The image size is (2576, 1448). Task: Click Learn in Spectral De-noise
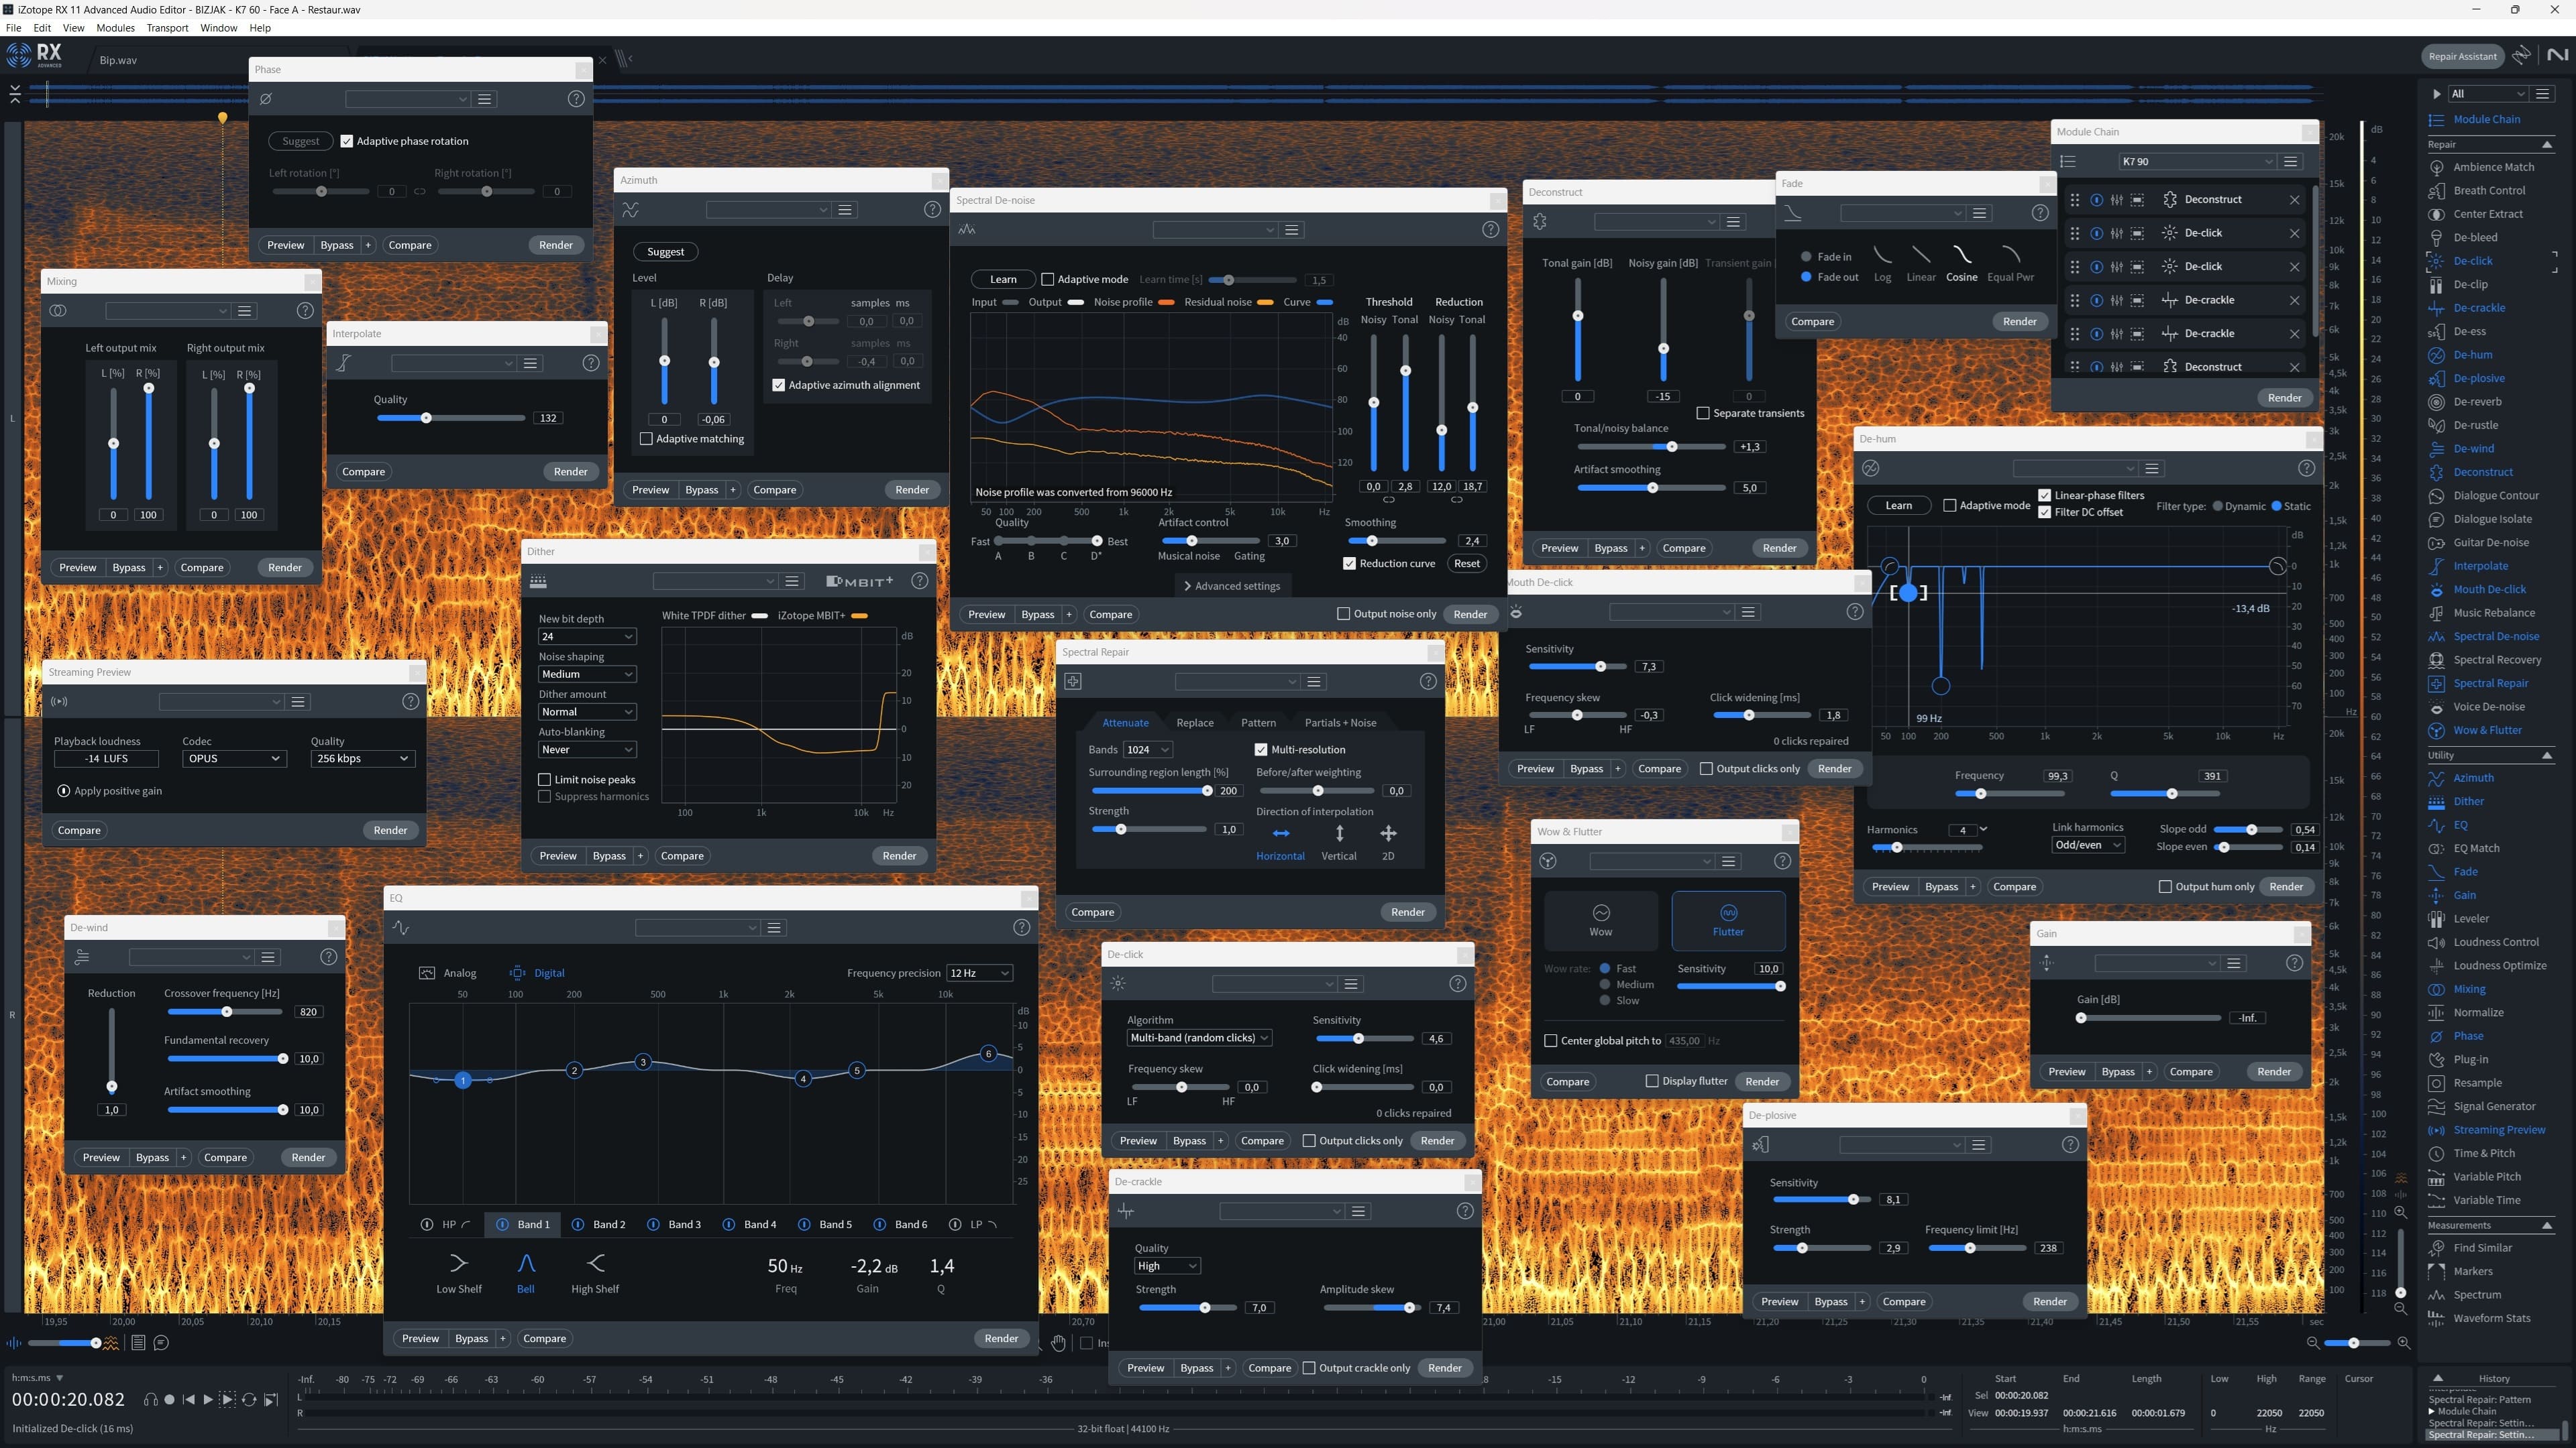click(x=1003, y=280)
